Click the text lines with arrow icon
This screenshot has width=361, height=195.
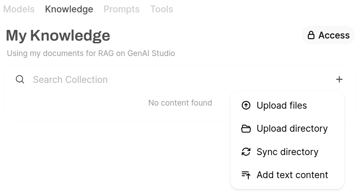coord(246,175)
